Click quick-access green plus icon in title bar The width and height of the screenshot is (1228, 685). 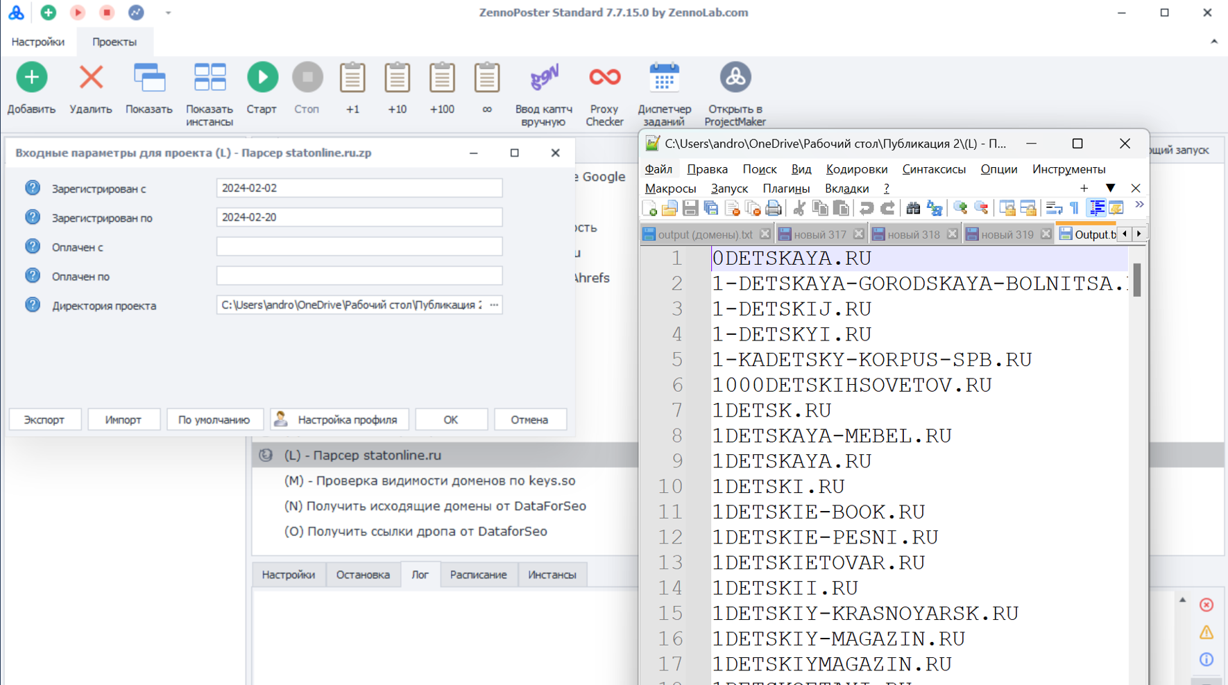tap(49, 12)
